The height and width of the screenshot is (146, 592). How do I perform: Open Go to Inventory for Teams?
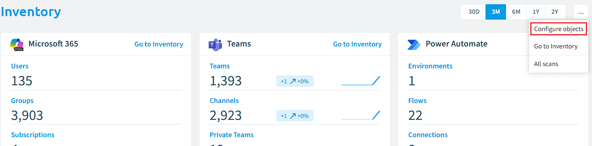358,44
